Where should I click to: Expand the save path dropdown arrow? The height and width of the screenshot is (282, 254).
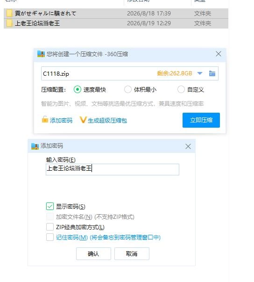pos(200,73)
